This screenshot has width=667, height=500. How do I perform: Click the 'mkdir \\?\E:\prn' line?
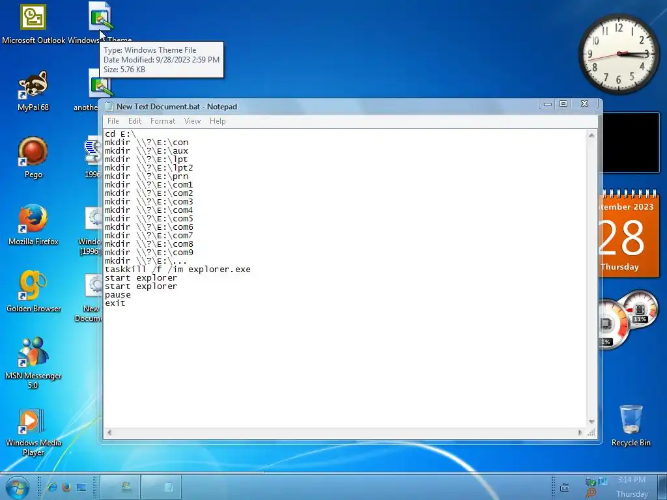point(147,176)
